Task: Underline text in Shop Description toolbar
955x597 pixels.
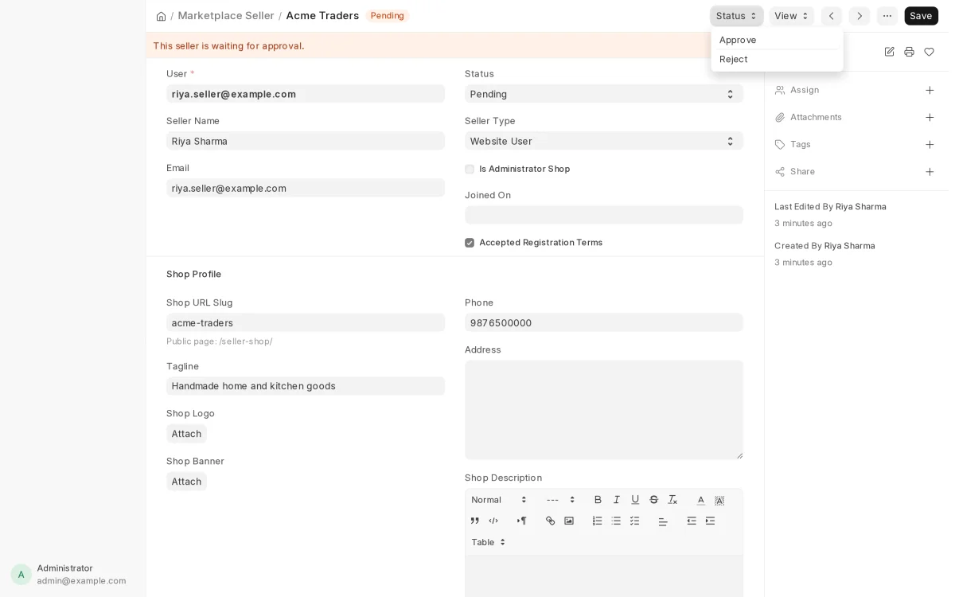Action: tap(635, 500)
